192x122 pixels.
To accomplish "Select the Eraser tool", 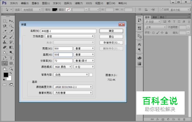I will coord(4,47).
